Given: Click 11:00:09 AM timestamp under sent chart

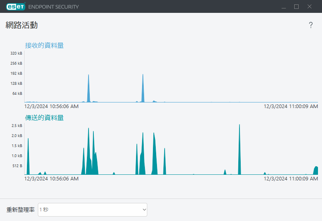Looking at the screenshot, I should [x=291, y=178].
